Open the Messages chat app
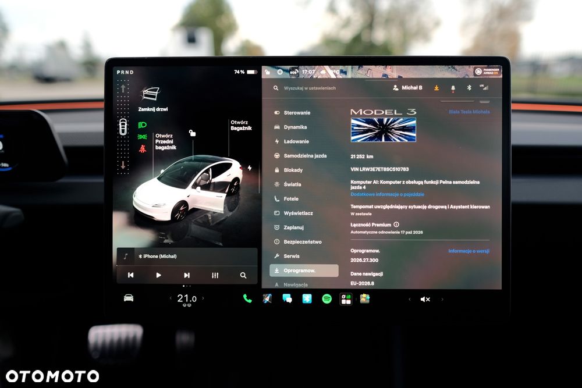The width and height of the screenshot is (582, 388). coord(287,298)
